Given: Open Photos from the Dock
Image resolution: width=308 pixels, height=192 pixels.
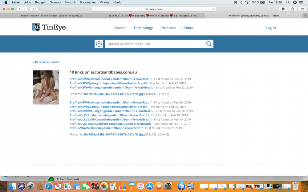Looking at the screenshot, I should (104, 186).
